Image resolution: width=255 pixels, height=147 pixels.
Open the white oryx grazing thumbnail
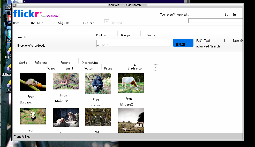[131, 83]
